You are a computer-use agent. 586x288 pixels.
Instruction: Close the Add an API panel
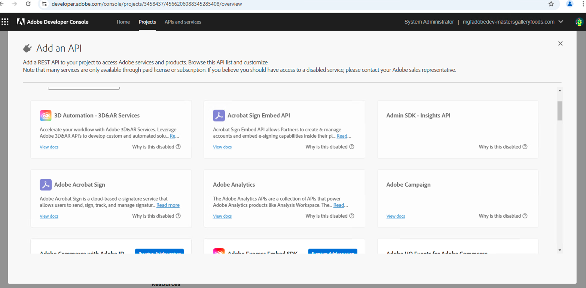click(x=560, y=43)
